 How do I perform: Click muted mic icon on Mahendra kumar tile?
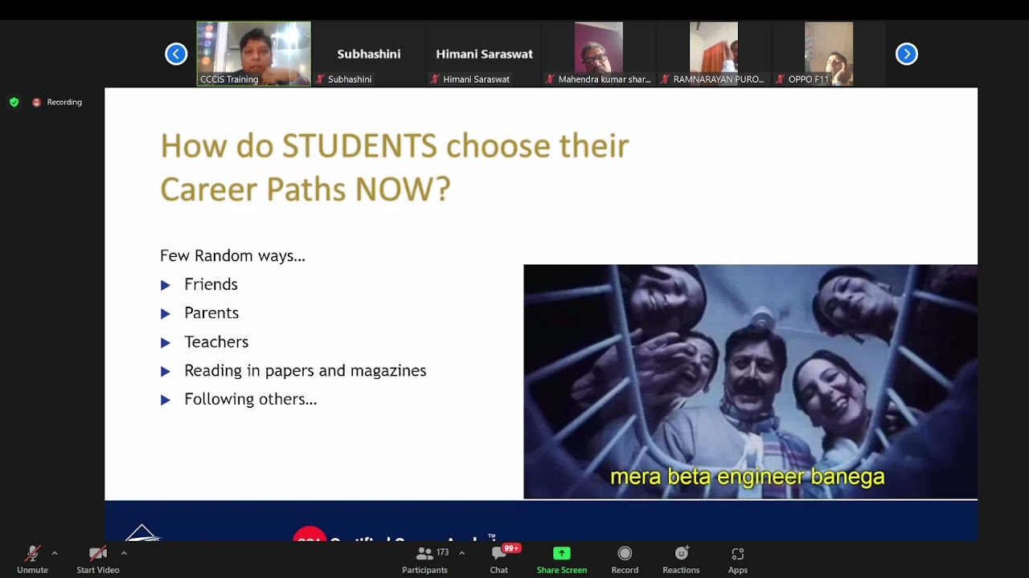pyautogui.click(x=550, y=79)
